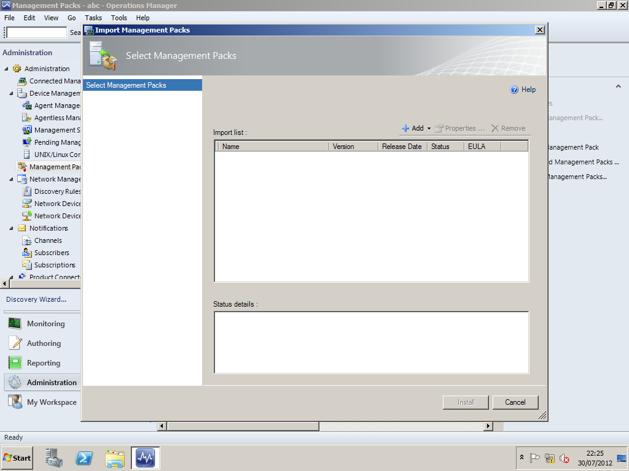Select the Select Management Packs wizard step
This screenshot has width=629, height=471.
click(143, 85)
